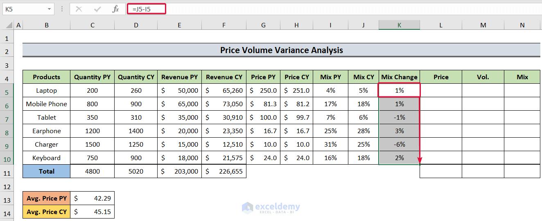Select column K header
542x221 pixels.
(399, 25)
